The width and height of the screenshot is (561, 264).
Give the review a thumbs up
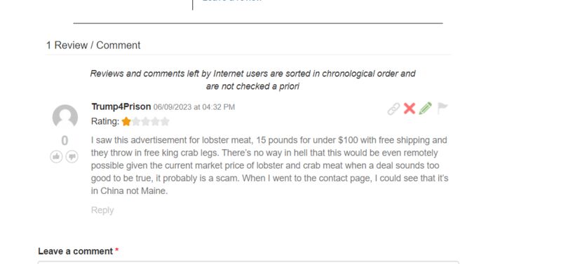pyautogui.click(x=56, y=156)
